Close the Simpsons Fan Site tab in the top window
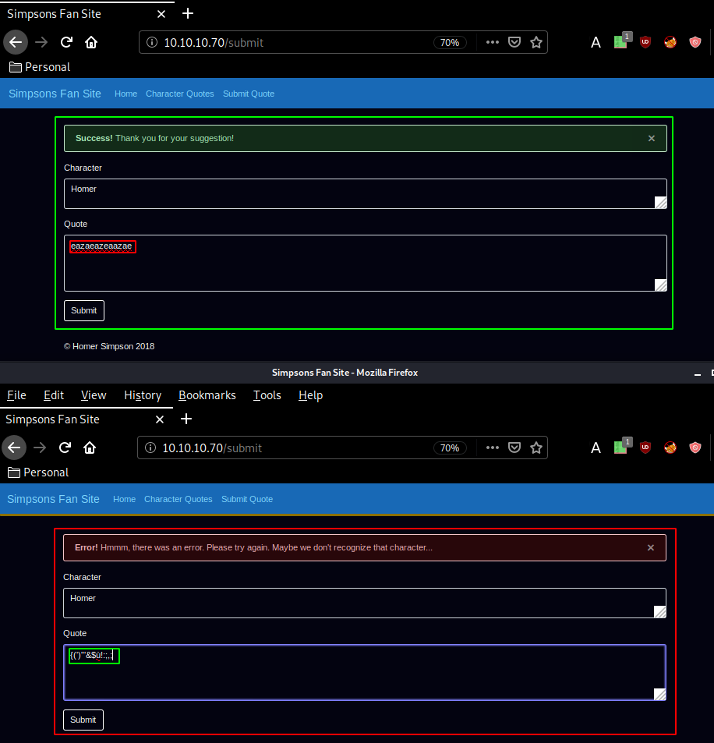Image resolution: width=714 pixels, height=743 pixels. pos(161,14)
